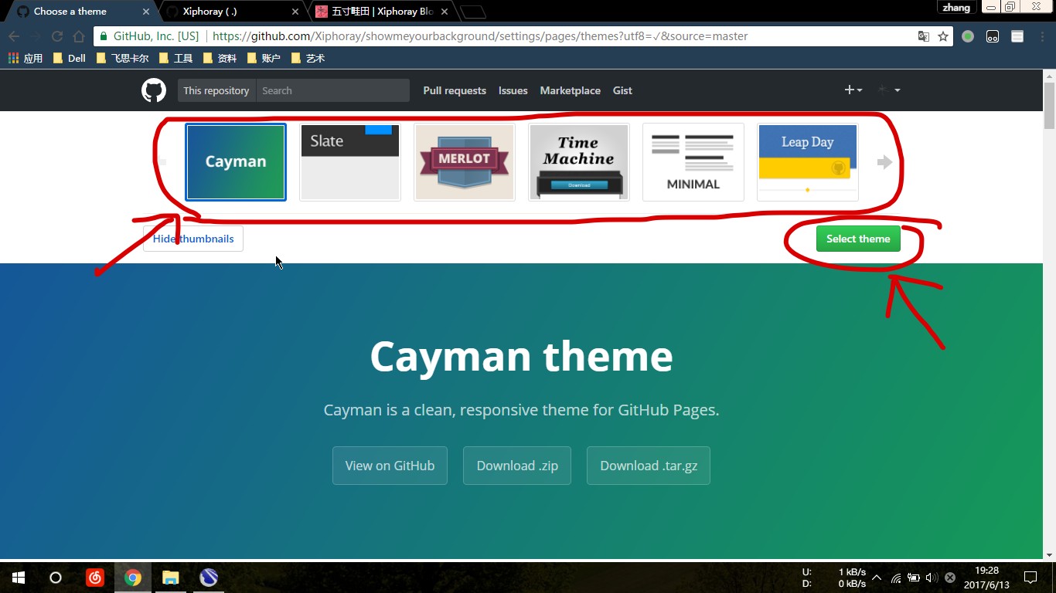Click the Download .zip button

[x=517, y=466]
